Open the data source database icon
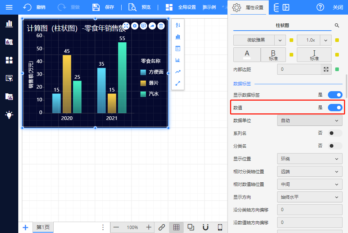Image resolution: width=348 pixels, height=233 pixels. tap(276, 7)
